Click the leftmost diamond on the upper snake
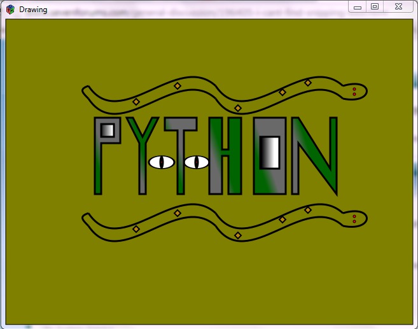The width and height of the screenshot is (418, 329). click(136, 102)
